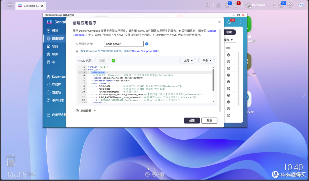Click the lightbulb tip icon
Screen dimensions: 309x181
pos(77,51)
